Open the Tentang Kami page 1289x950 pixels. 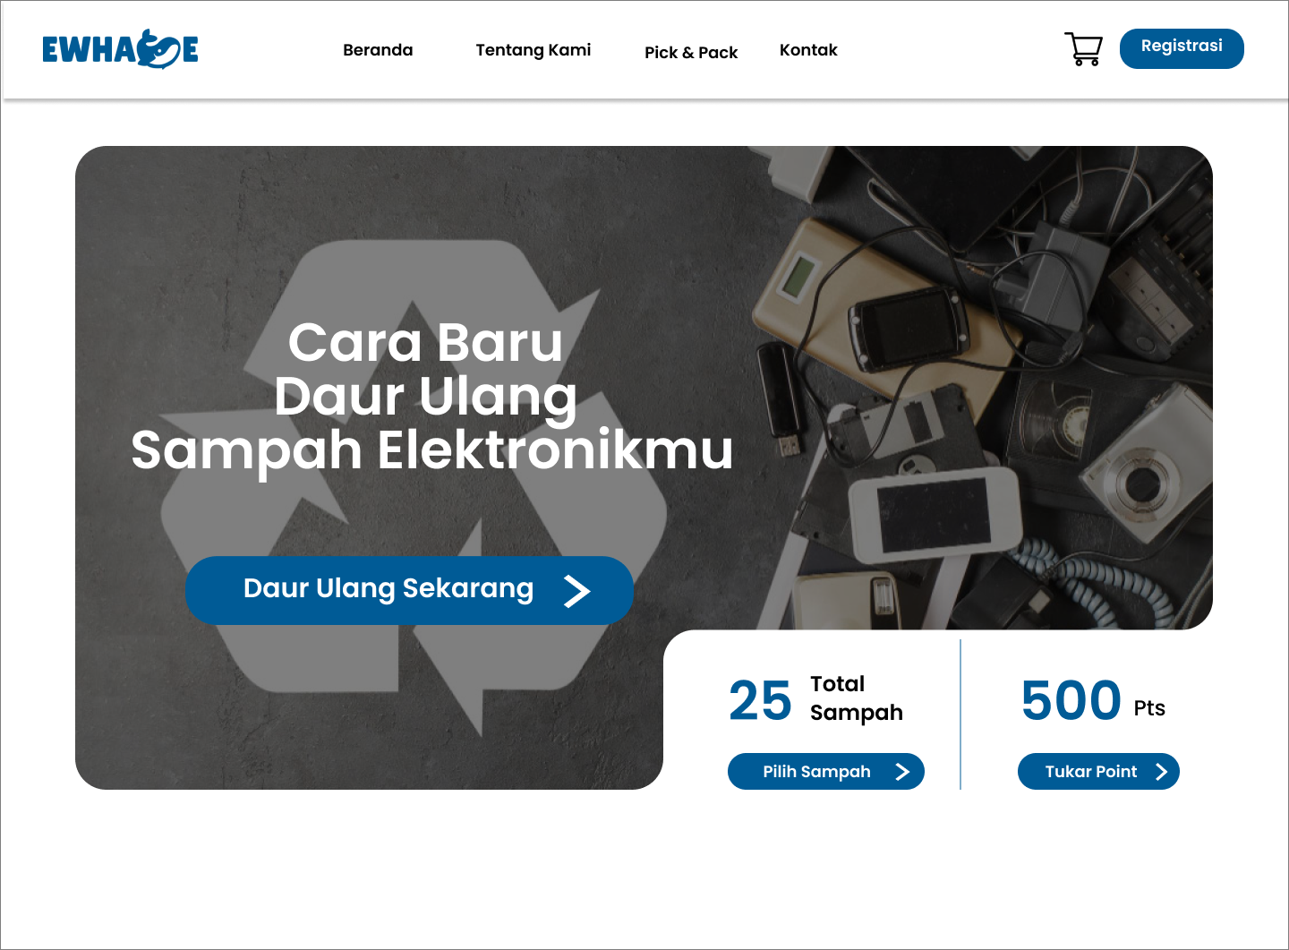[x=534, y=50]
